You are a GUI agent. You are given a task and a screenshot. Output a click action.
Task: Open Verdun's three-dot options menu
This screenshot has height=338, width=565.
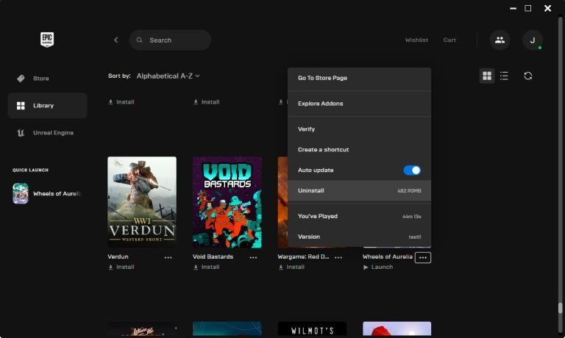pyautogui.click(x=168, y=257)
